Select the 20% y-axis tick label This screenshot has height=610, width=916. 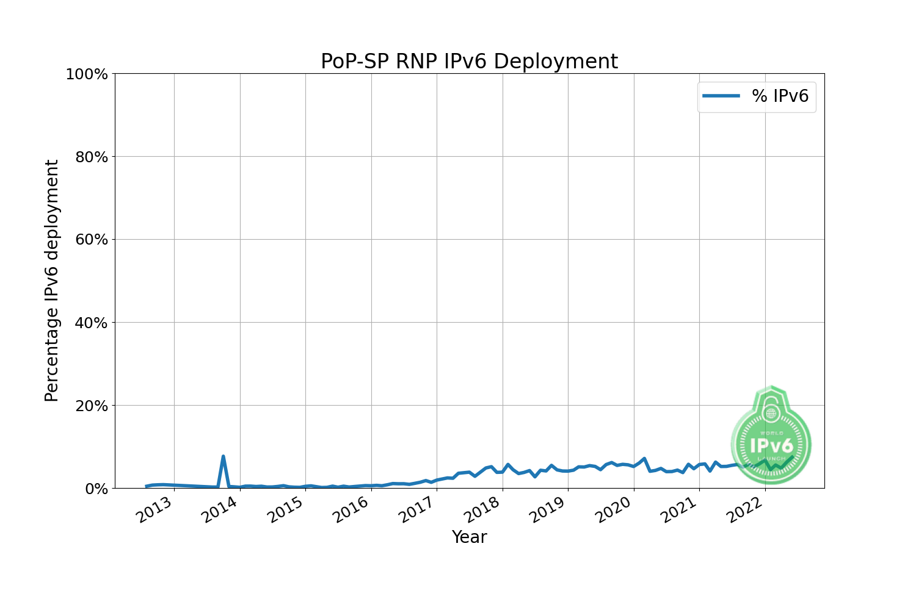(x=90, y=406)
